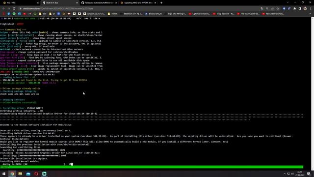Image resolution: width=314 pixels, height=177 pixels.
Task: Show hidden system tray icons
Action: click(x=285, y=174)
